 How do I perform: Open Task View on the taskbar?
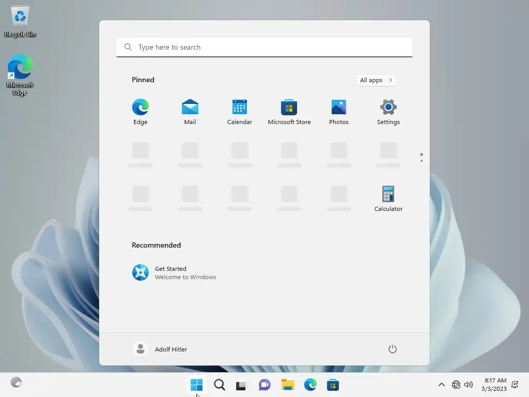point(241,385)
